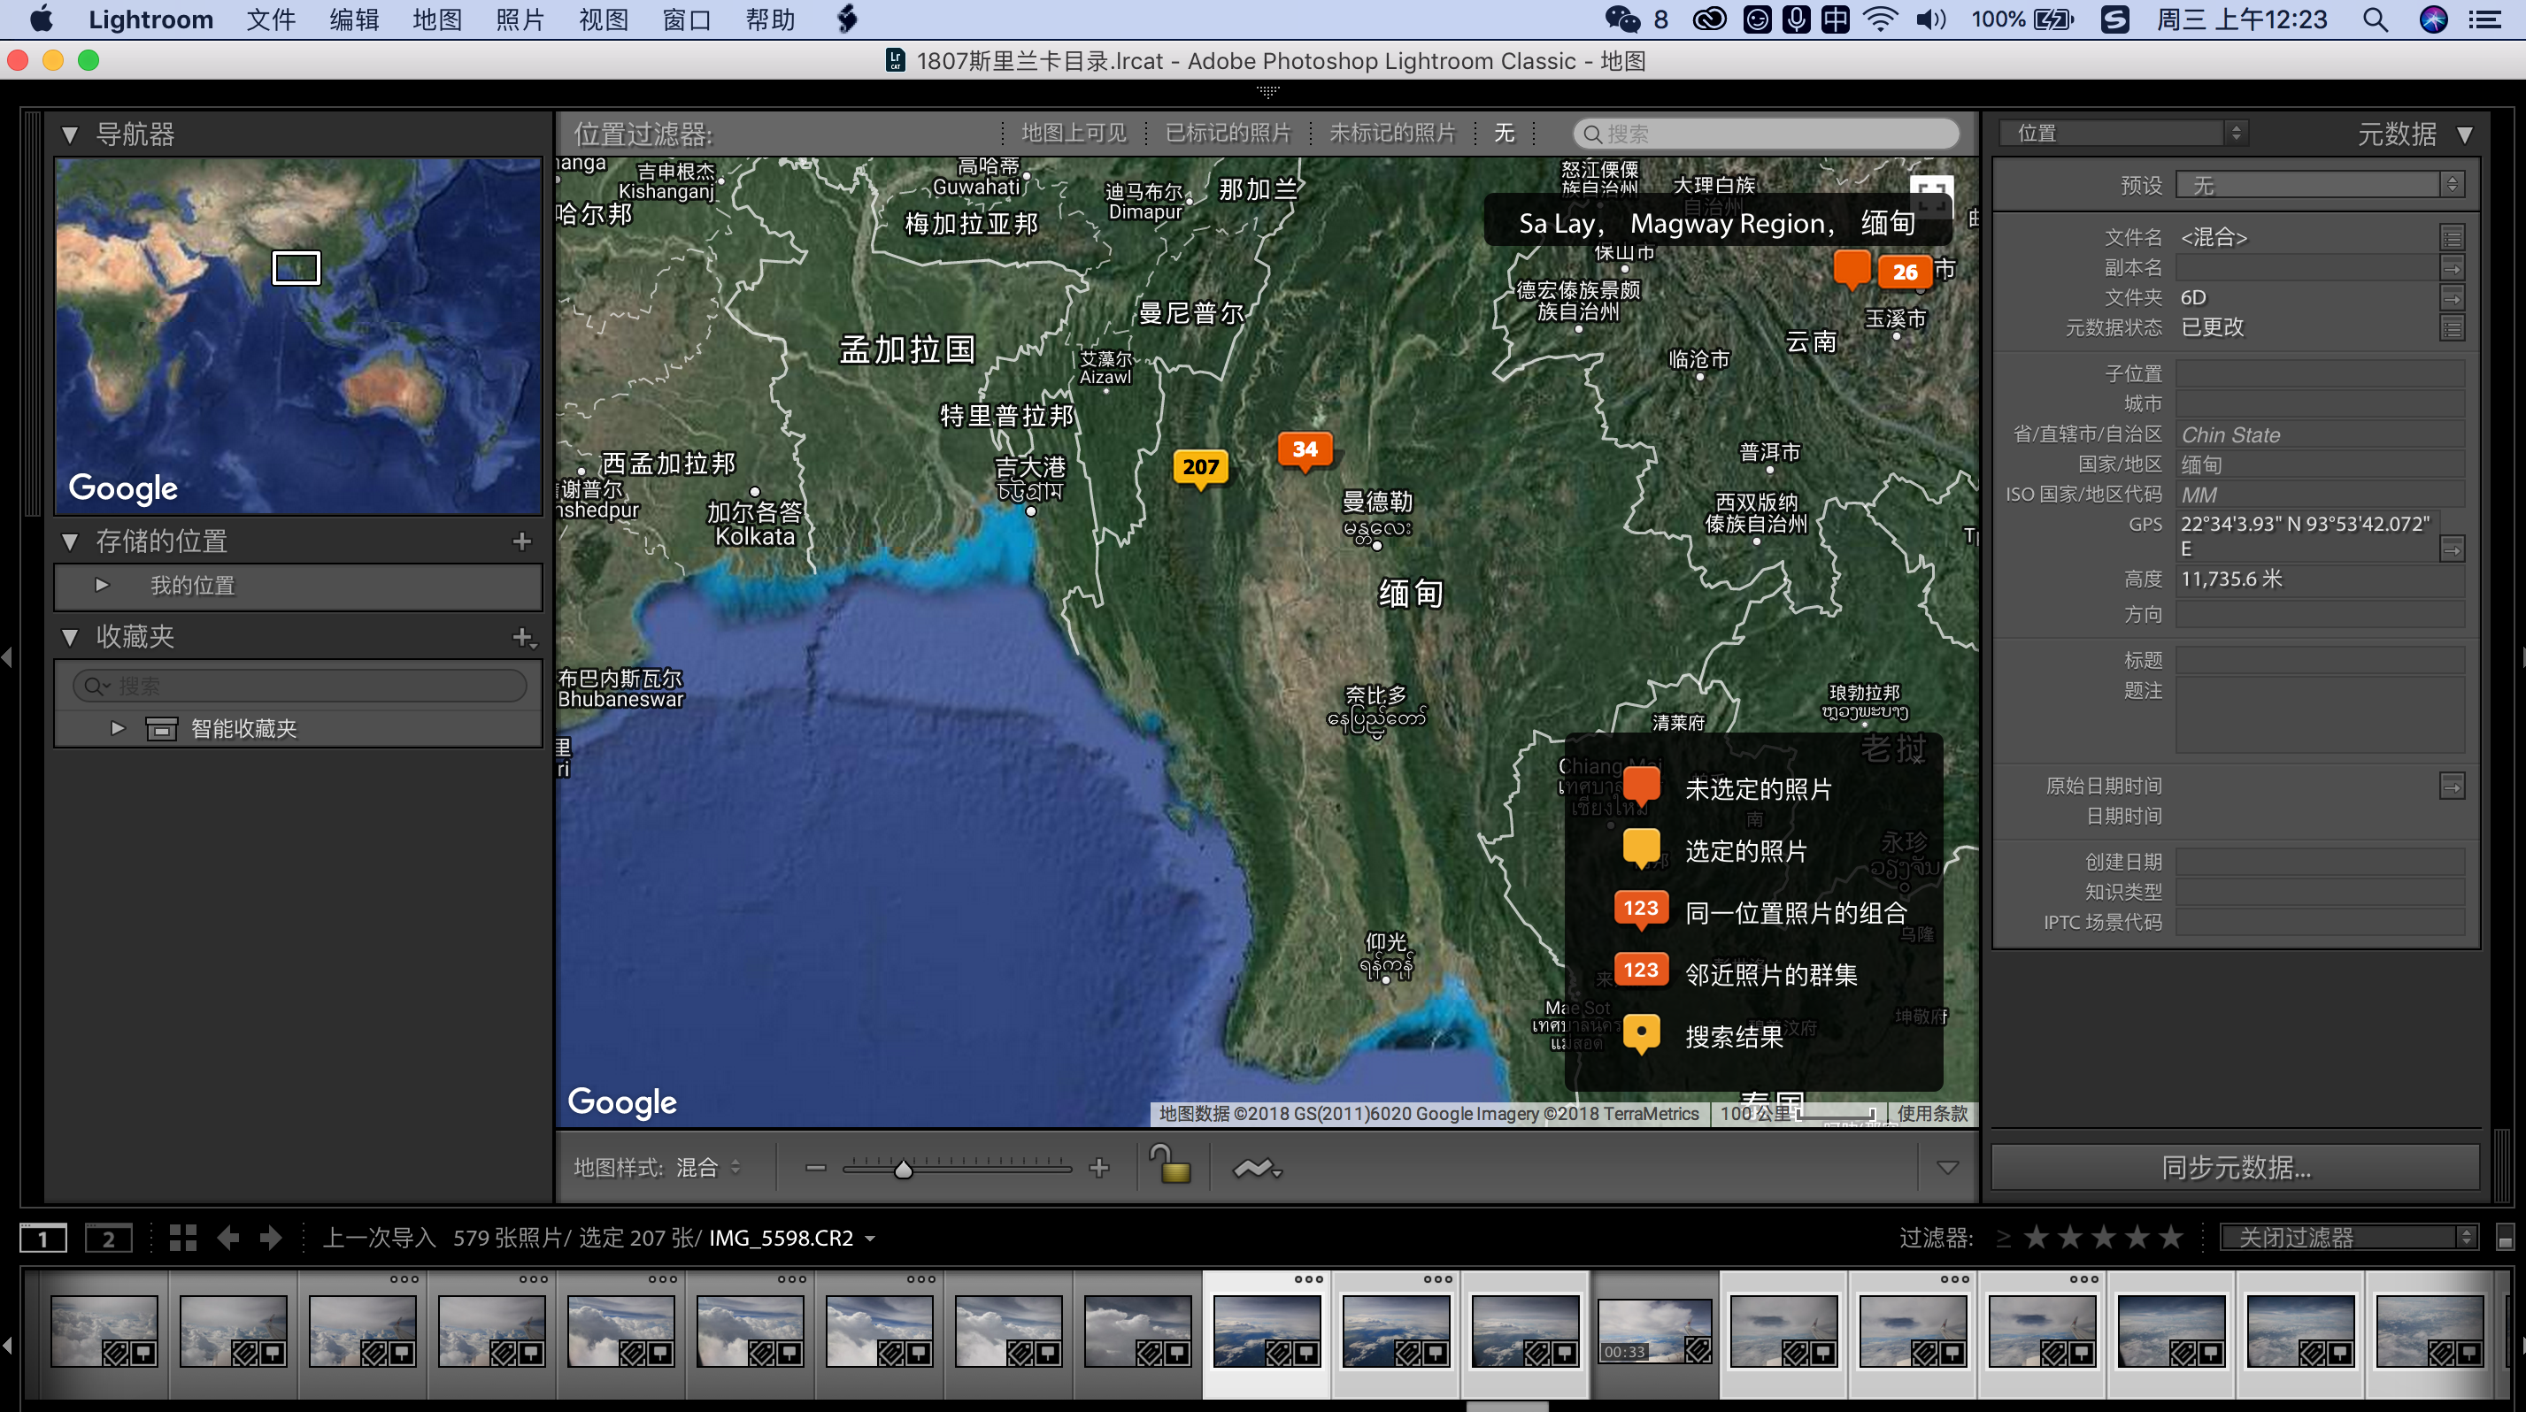Toggle the 已标记的照片 location filter
The image size is (2526, 1412).
point(1227,134)
